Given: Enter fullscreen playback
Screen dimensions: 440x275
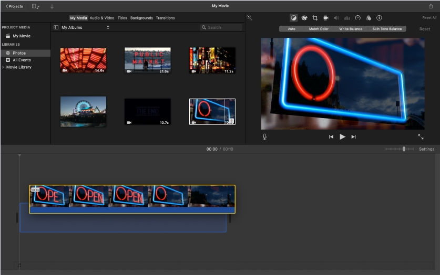Looking at the screenshot, I should coord(421,136).
